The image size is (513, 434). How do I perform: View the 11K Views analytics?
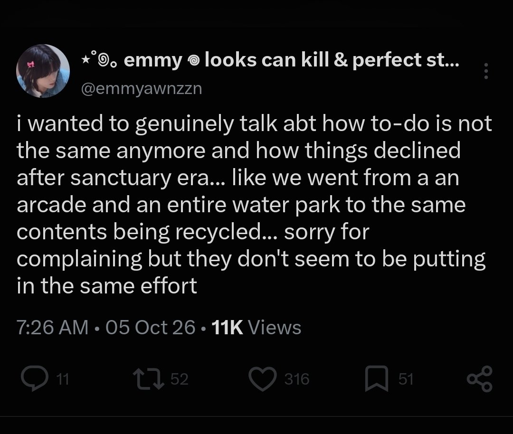point(256,327)
